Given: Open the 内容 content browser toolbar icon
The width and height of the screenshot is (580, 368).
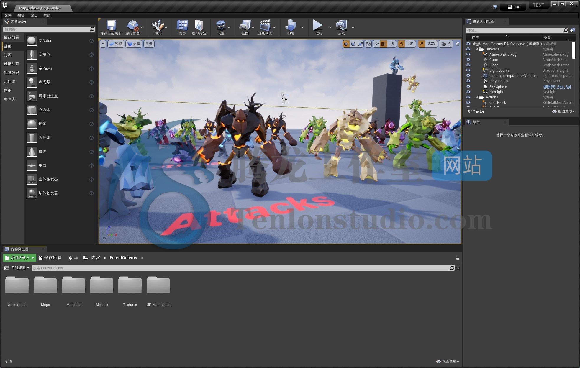Looking at the screenshot, I should point(182,25).
